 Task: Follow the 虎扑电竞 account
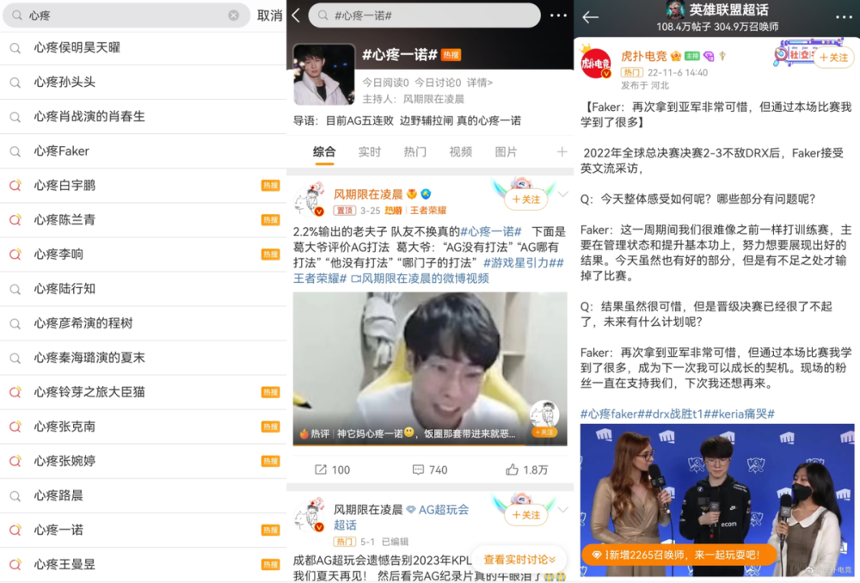point(833,58)
